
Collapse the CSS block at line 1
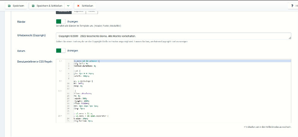click(61, 61)
